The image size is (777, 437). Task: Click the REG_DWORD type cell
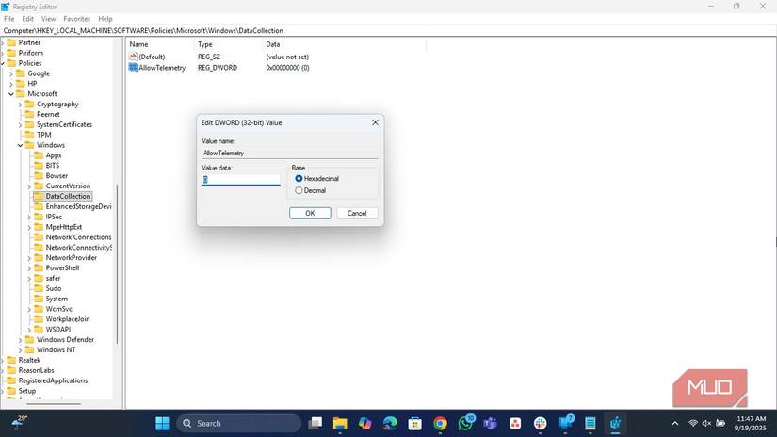(x=217, y=68)
